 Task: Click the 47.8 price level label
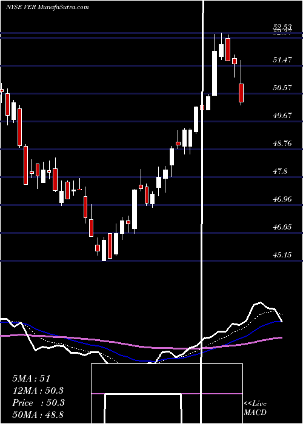[x=280, y=171]
